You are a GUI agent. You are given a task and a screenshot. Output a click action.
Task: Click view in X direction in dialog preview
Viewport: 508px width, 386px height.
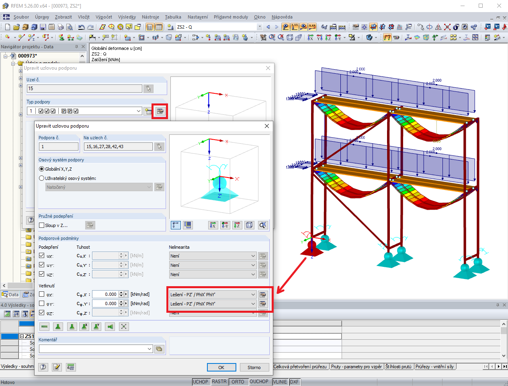[213, 225]
